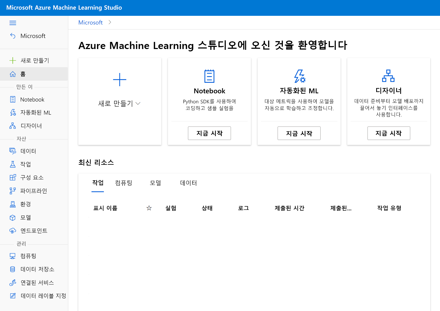
Task: Click the 로그 column header
Action: (x=244, y=208)
